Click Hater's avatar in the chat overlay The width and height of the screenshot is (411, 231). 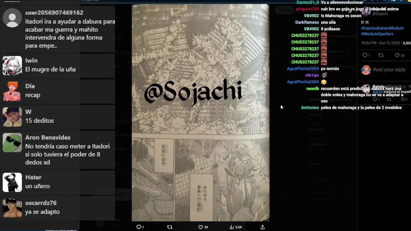coord(12,182)
